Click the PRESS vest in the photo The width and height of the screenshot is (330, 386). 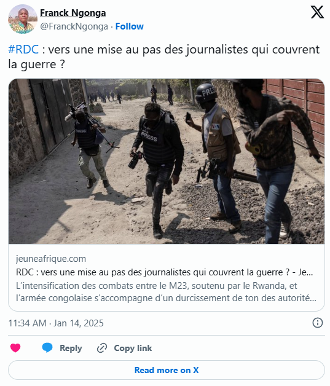157,145
